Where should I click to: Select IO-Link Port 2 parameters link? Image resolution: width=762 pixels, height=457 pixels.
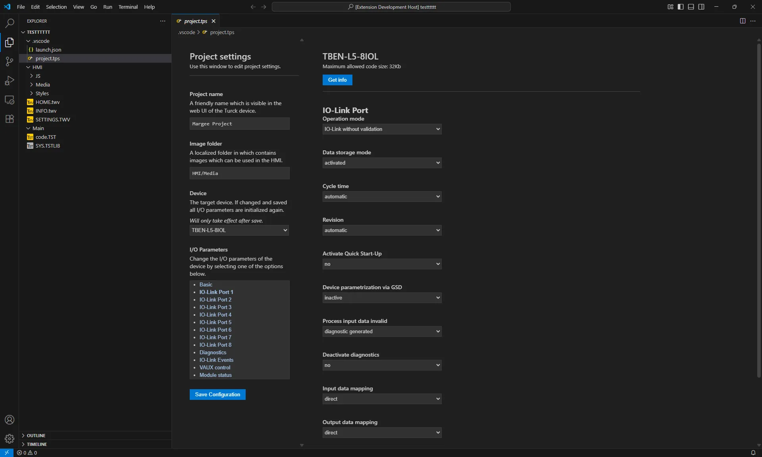click(215, 300)
